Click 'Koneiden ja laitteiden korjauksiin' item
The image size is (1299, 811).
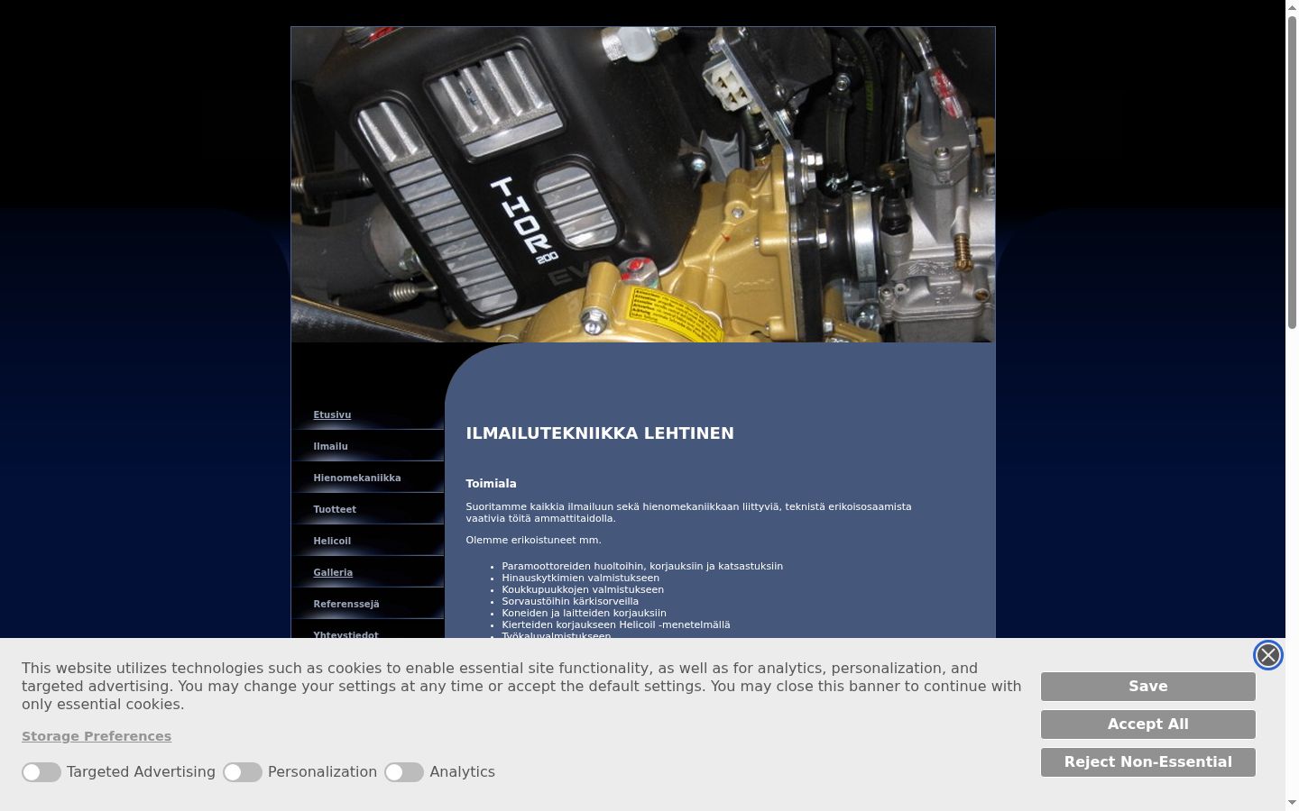pyautogui.click(x=584, y=614)
